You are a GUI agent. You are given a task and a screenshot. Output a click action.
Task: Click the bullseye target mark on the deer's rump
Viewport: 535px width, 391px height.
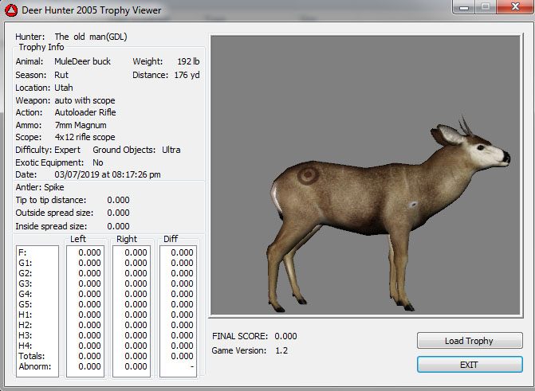(306, 174)
